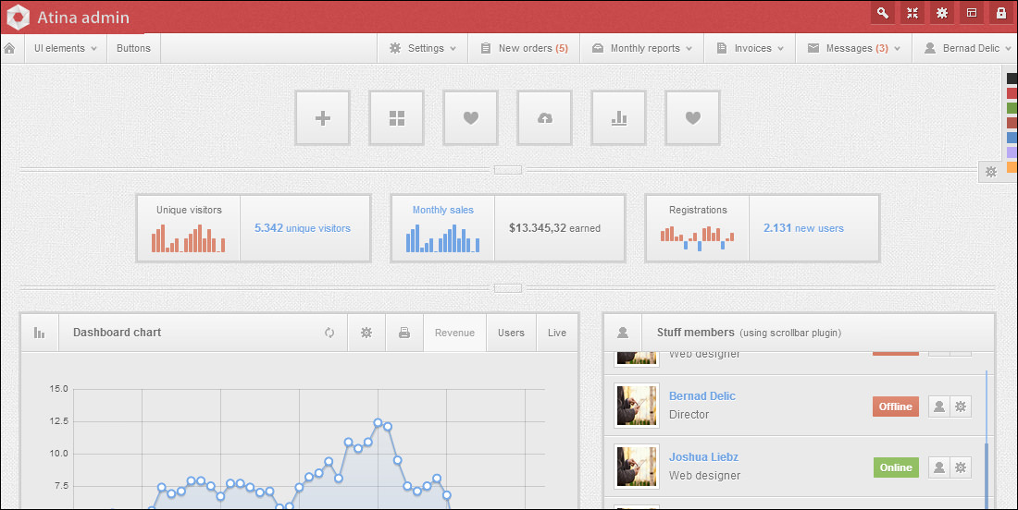1018x510 pixels.
Task: Go to the home icon in the navbar
Action: click(9, 49)
